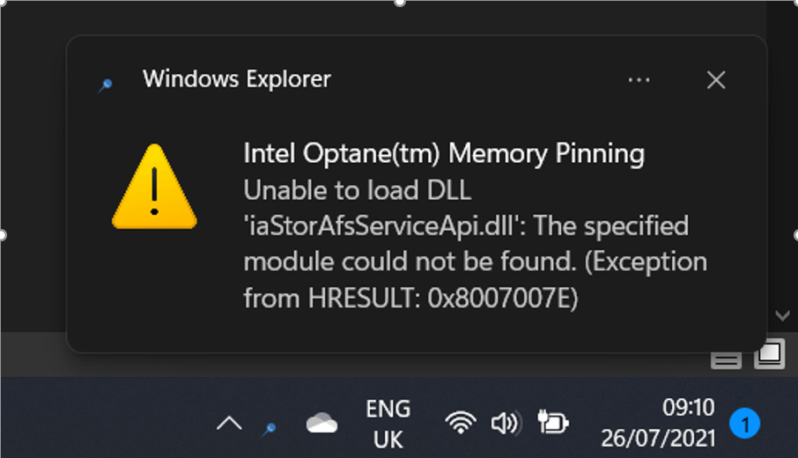Open the Wi-Fi network tray icon
Image resolution: width=798 pixels, height=458 pixels.
[x=460, y=424]
